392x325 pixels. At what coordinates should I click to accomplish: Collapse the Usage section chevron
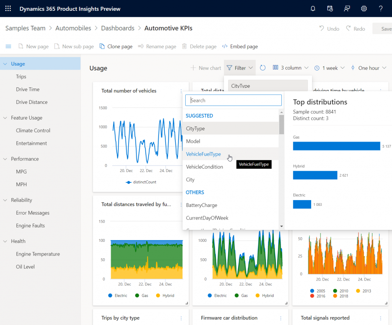point(5,64)
